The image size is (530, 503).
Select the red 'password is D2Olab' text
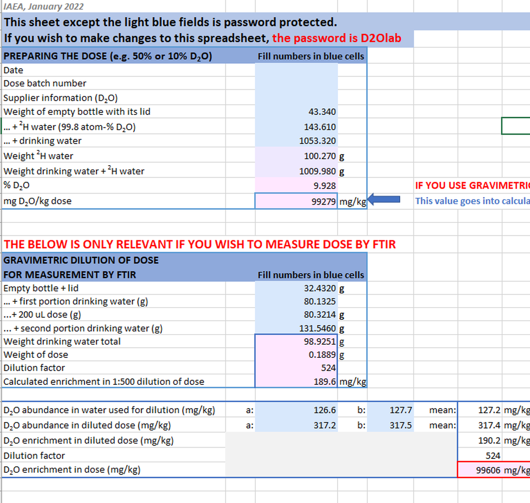336,38
